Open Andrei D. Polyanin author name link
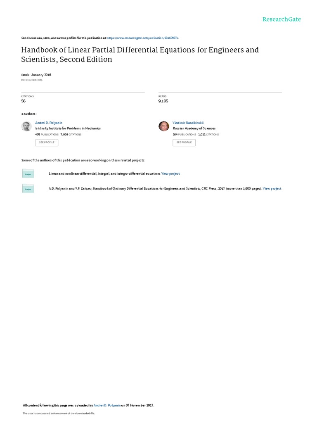The width and height of the screenshot is (317, 423). (49, 123)
